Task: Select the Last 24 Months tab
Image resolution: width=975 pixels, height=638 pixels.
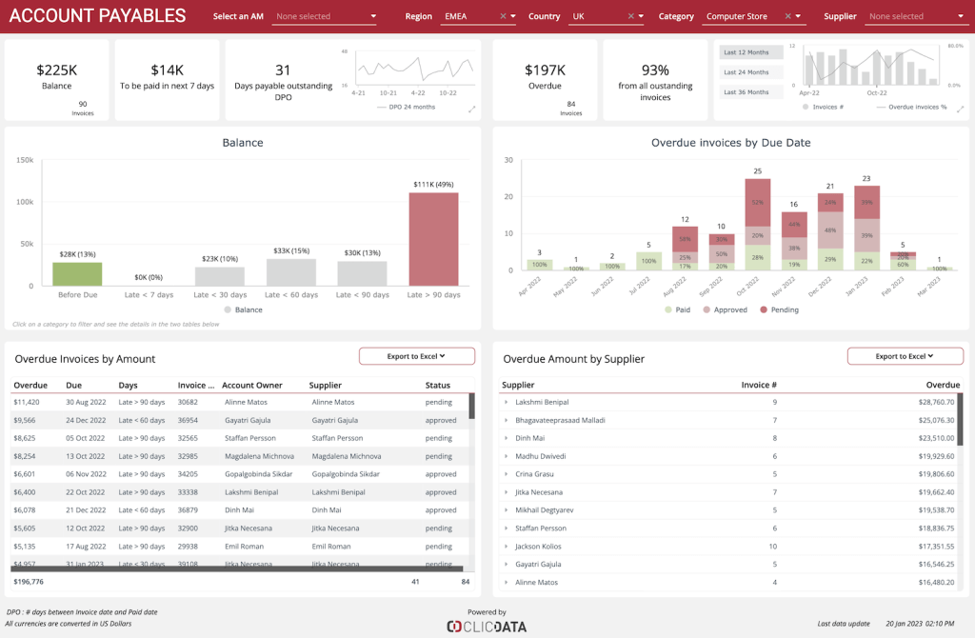Action: [x=746, y=72]
